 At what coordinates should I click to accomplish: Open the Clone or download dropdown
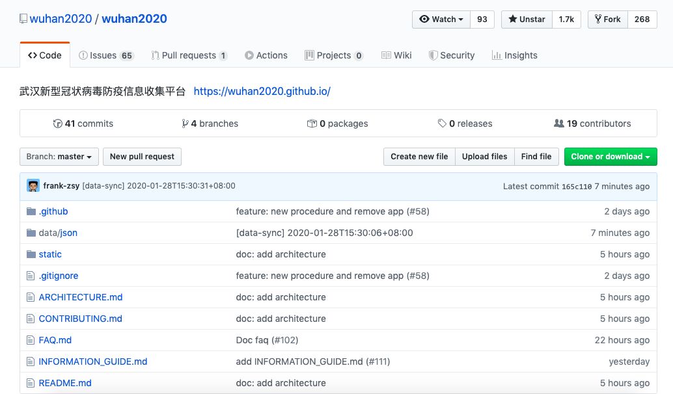click(610, 157)
